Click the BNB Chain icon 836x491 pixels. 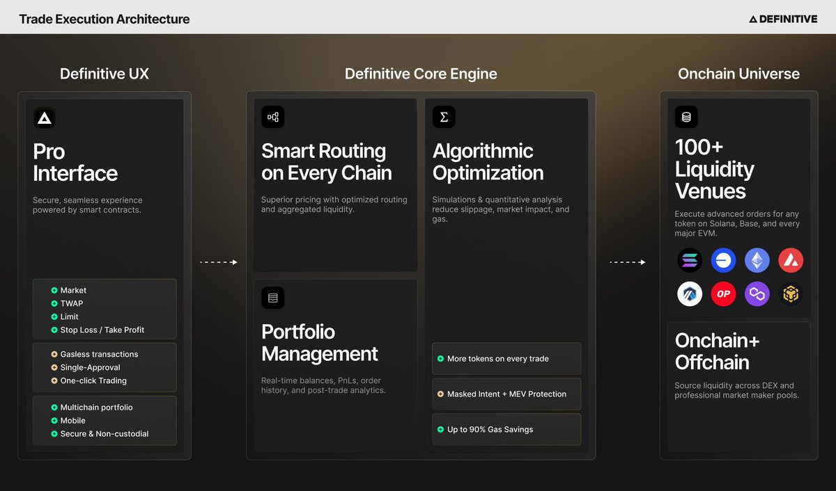coord(791,294)
